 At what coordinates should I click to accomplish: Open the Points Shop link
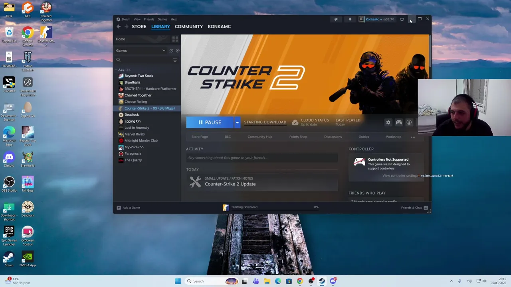(298, 137)
